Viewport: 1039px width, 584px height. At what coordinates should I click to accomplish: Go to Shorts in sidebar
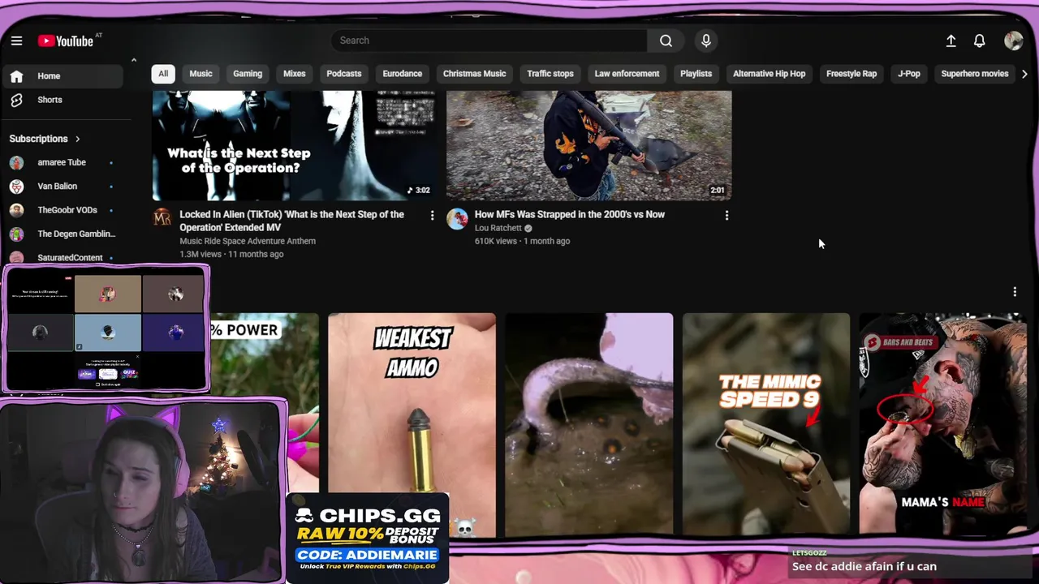pos(63,100)
